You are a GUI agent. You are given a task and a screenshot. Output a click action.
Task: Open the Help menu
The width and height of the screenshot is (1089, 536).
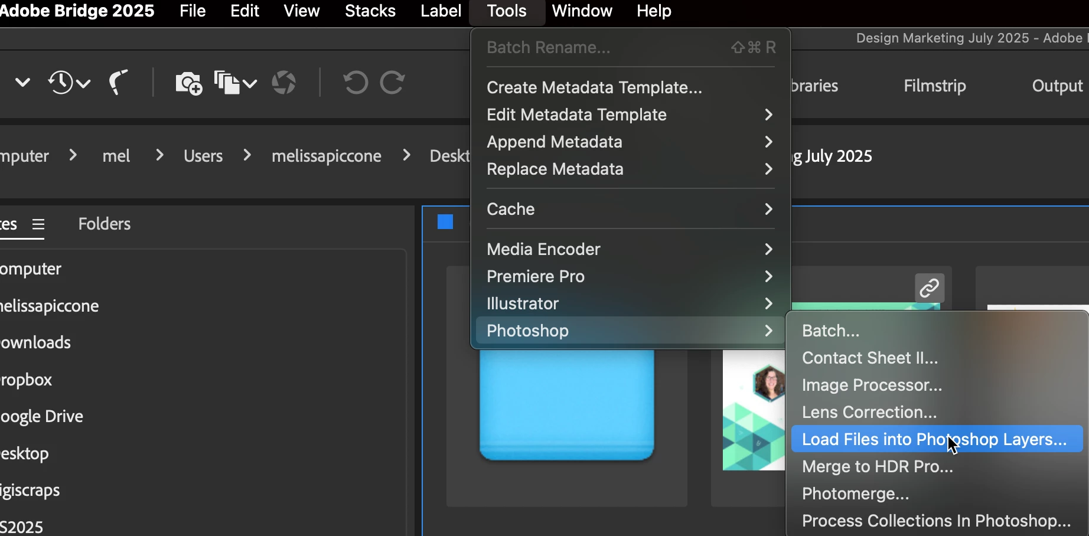coord(654,11)
